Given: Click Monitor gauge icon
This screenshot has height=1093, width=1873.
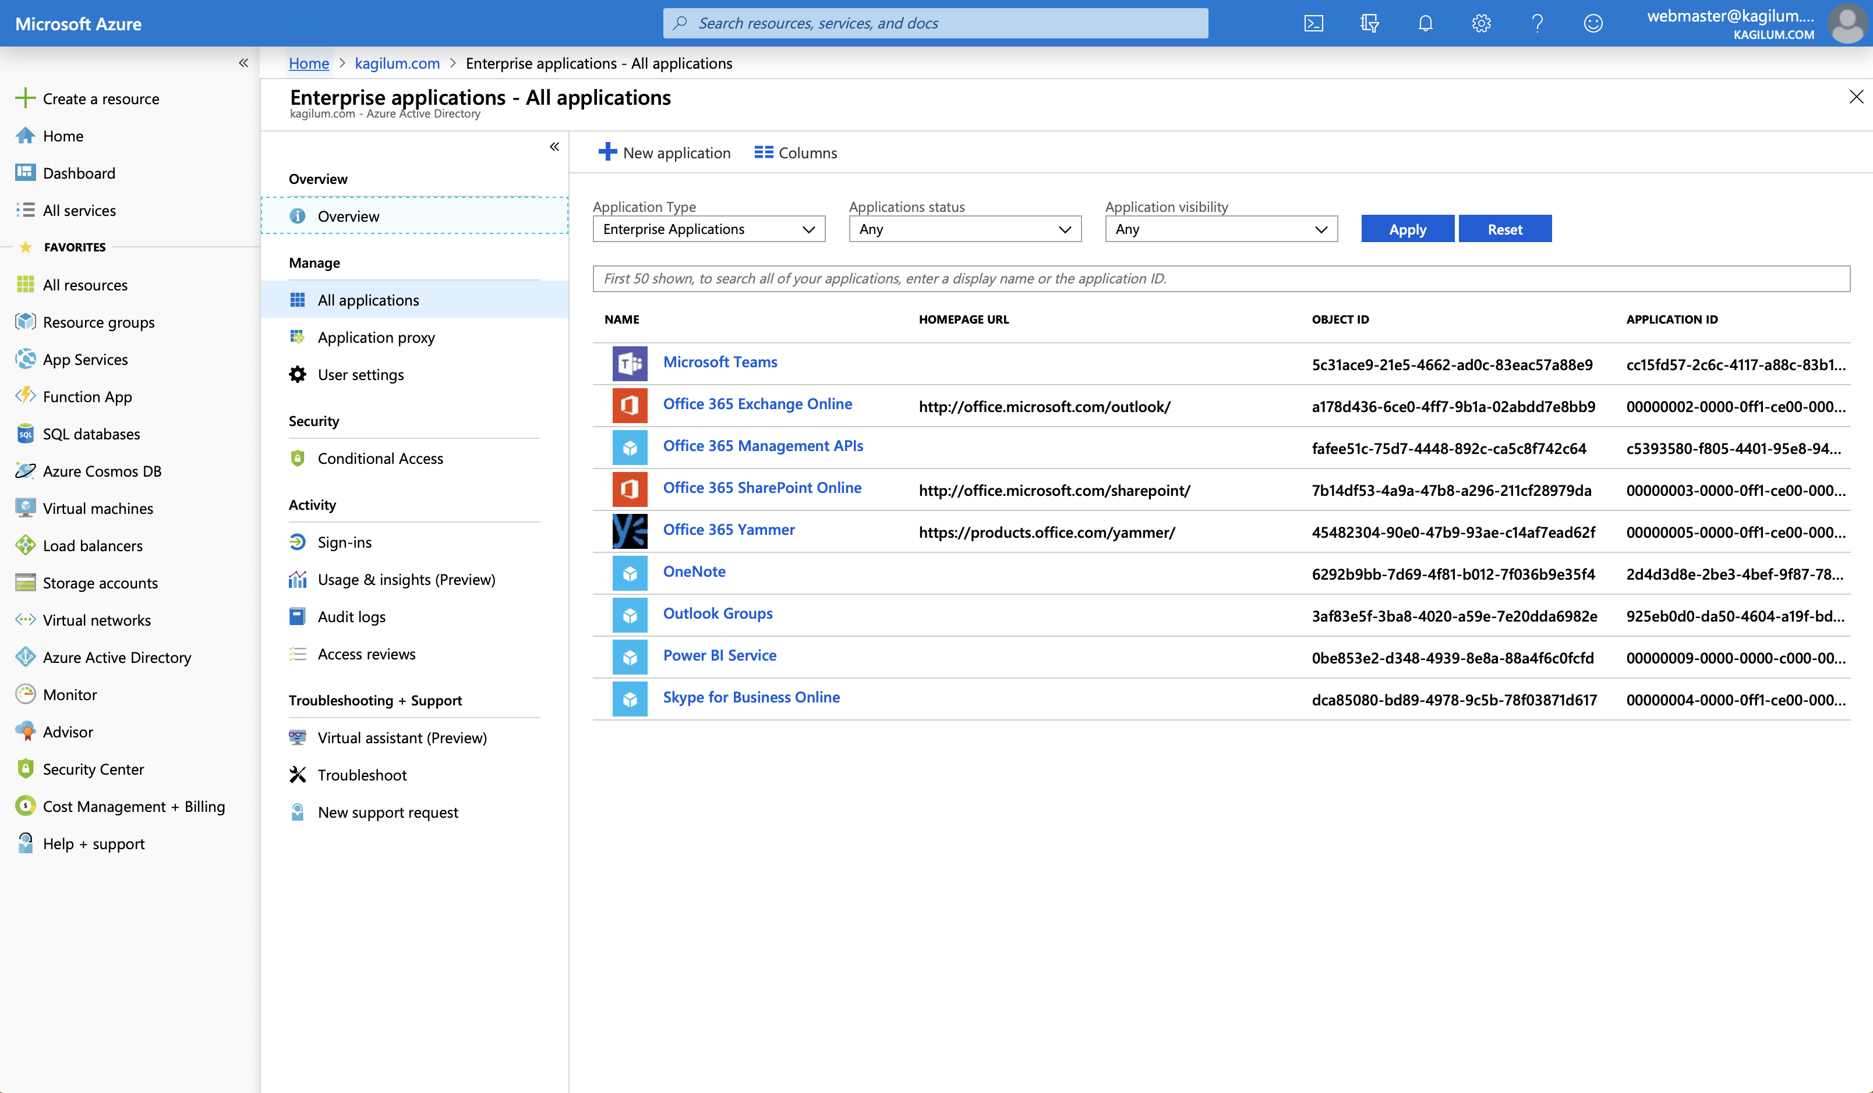Looking at the screenshot, I should (25, 694).
